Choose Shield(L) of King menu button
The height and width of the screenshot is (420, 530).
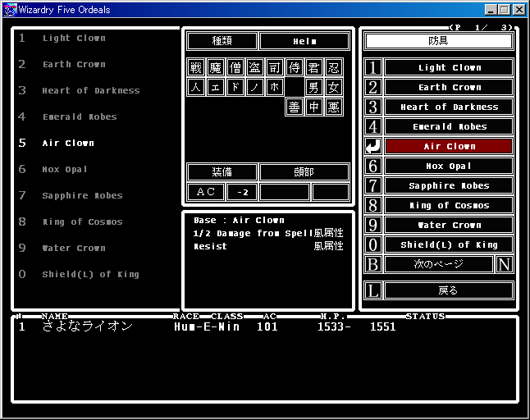click(x=449, y=244)
